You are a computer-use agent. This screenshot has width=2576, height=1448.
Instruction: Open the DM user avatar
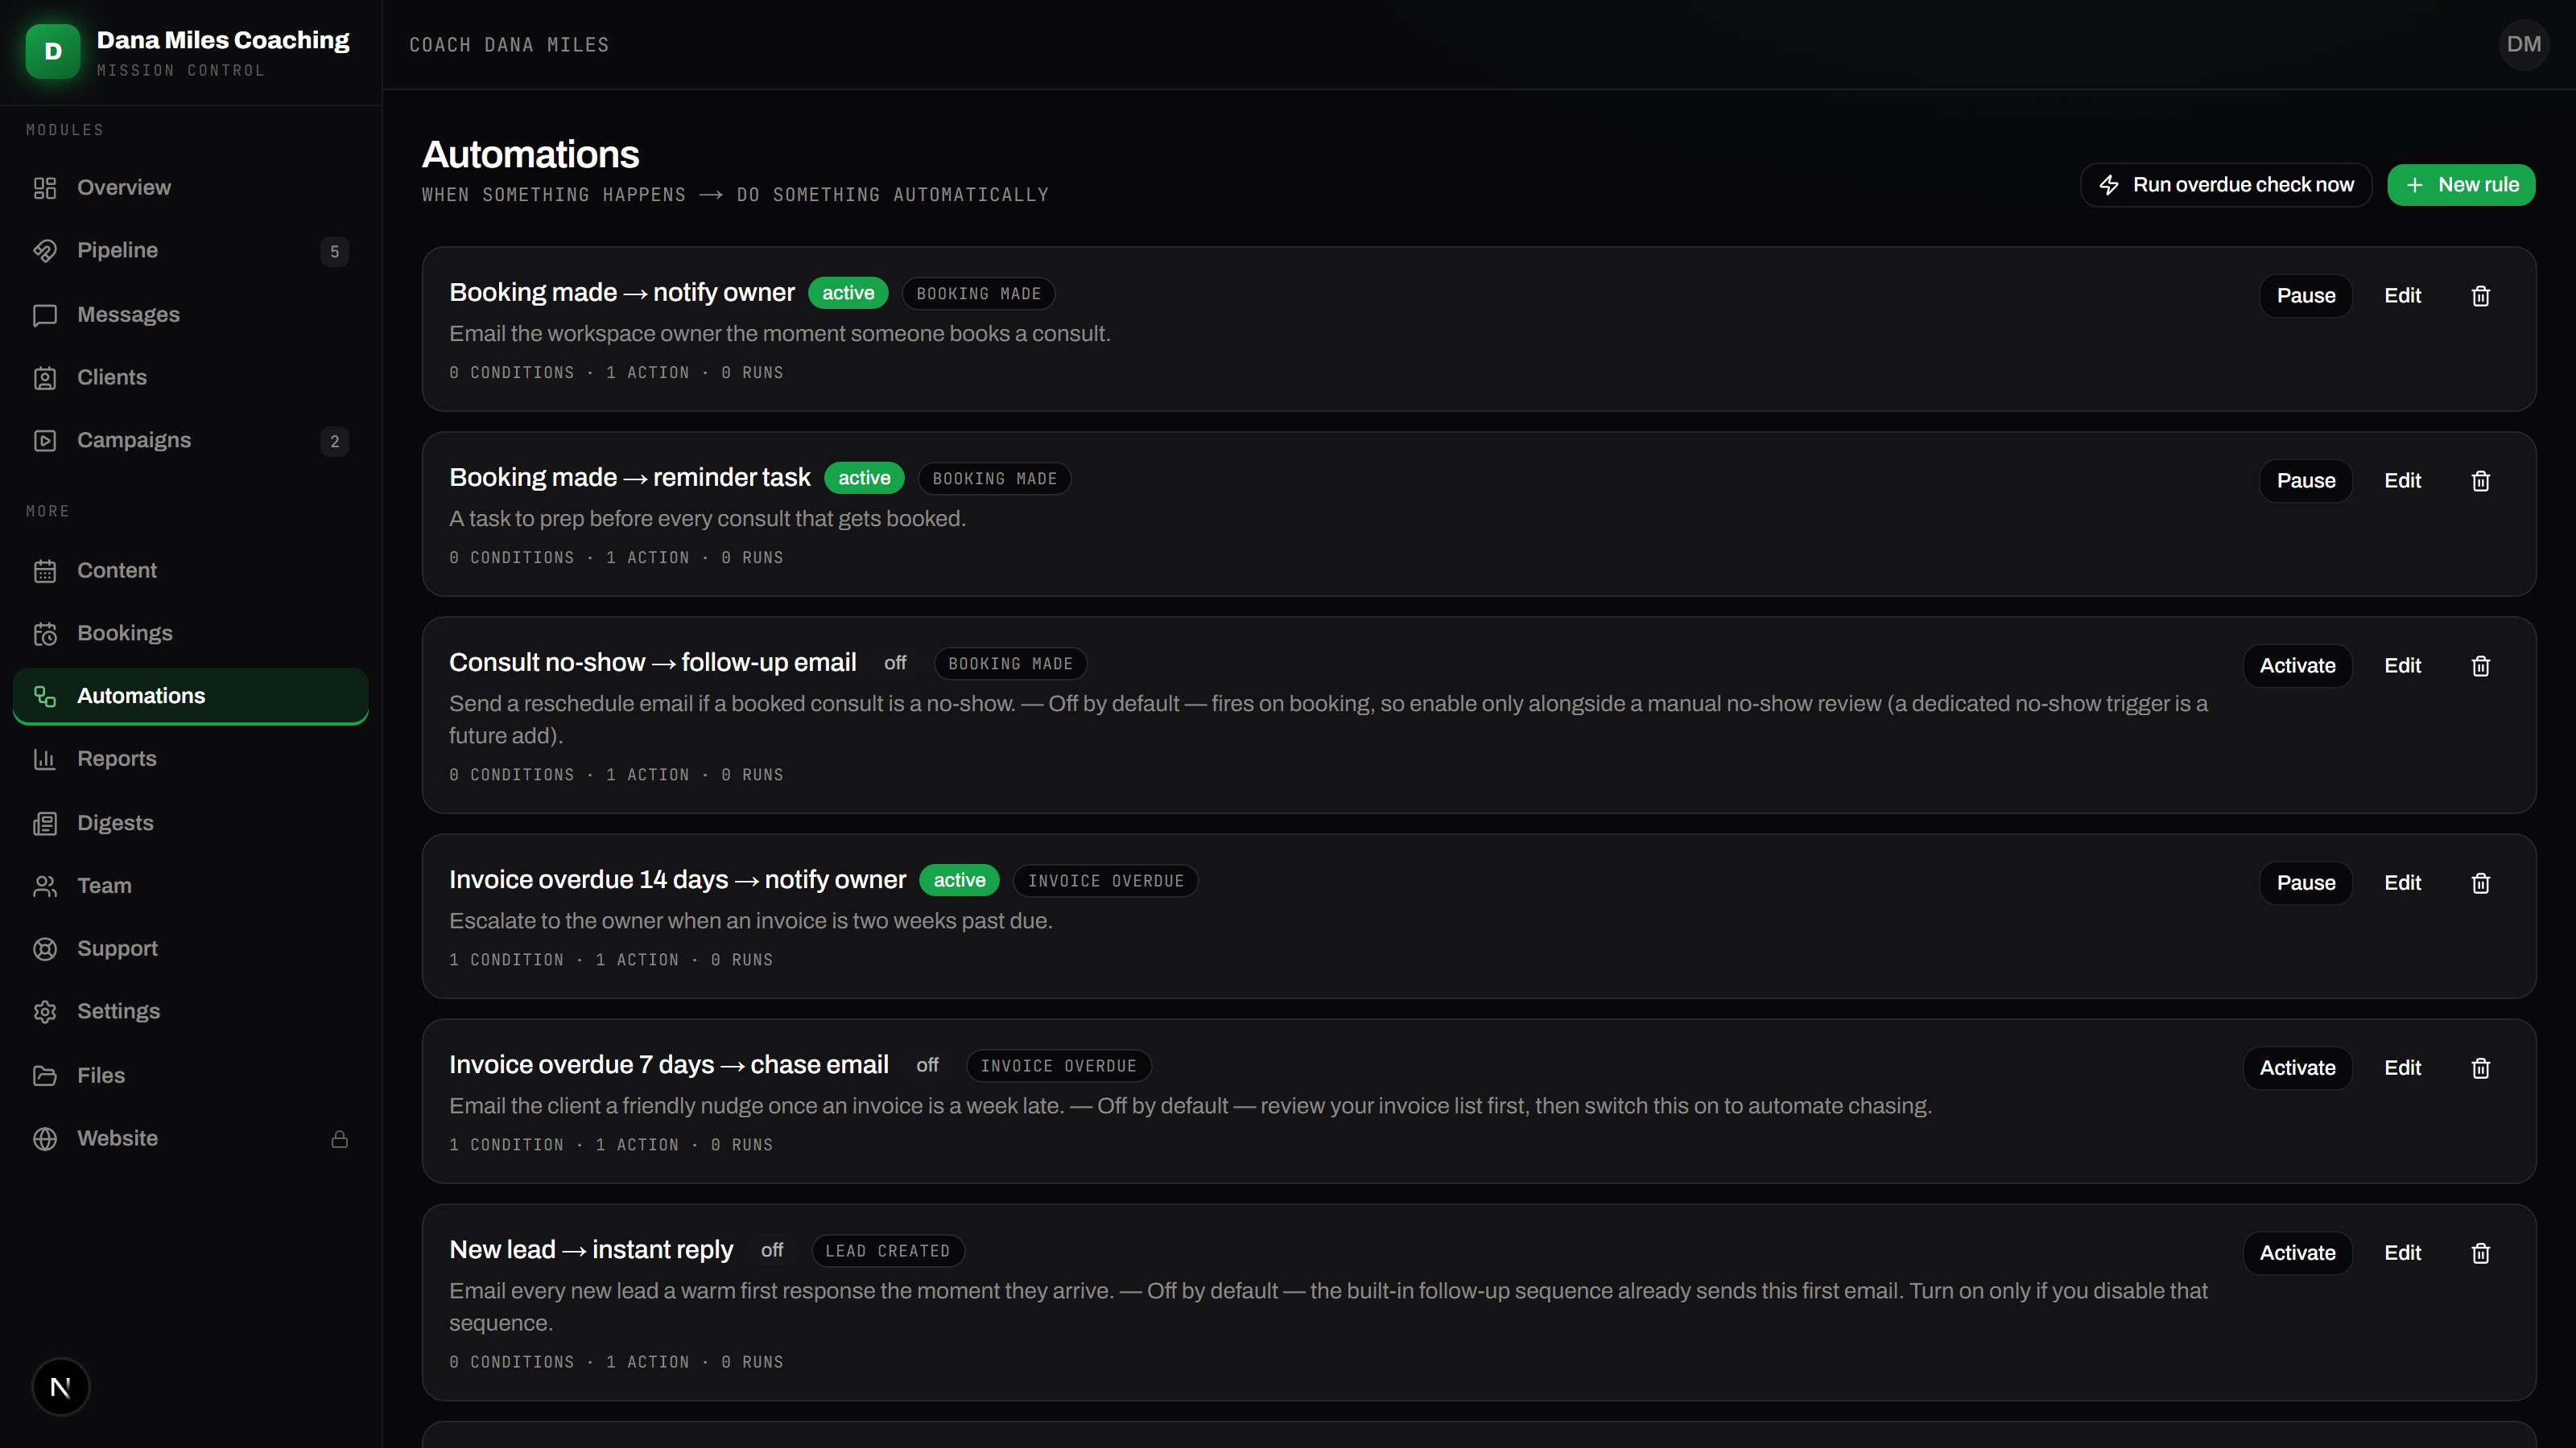pos(2523,44)
